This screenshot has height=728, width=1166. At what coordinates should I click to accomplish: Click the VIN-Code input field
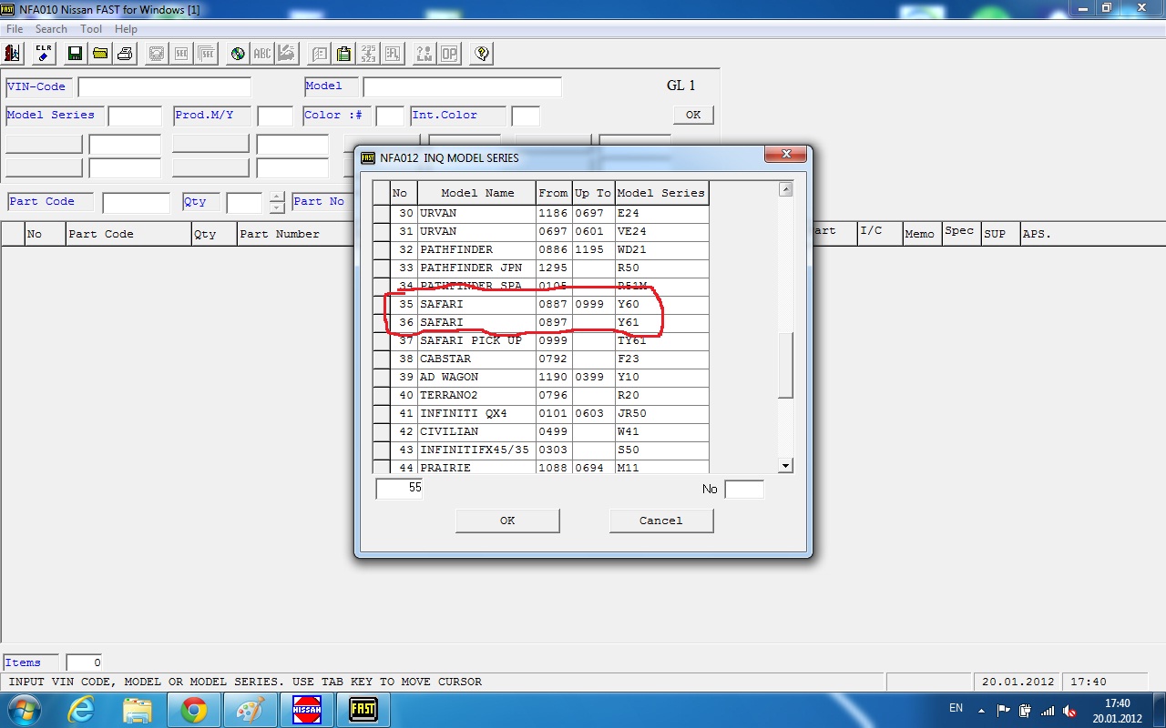[164, 87]
